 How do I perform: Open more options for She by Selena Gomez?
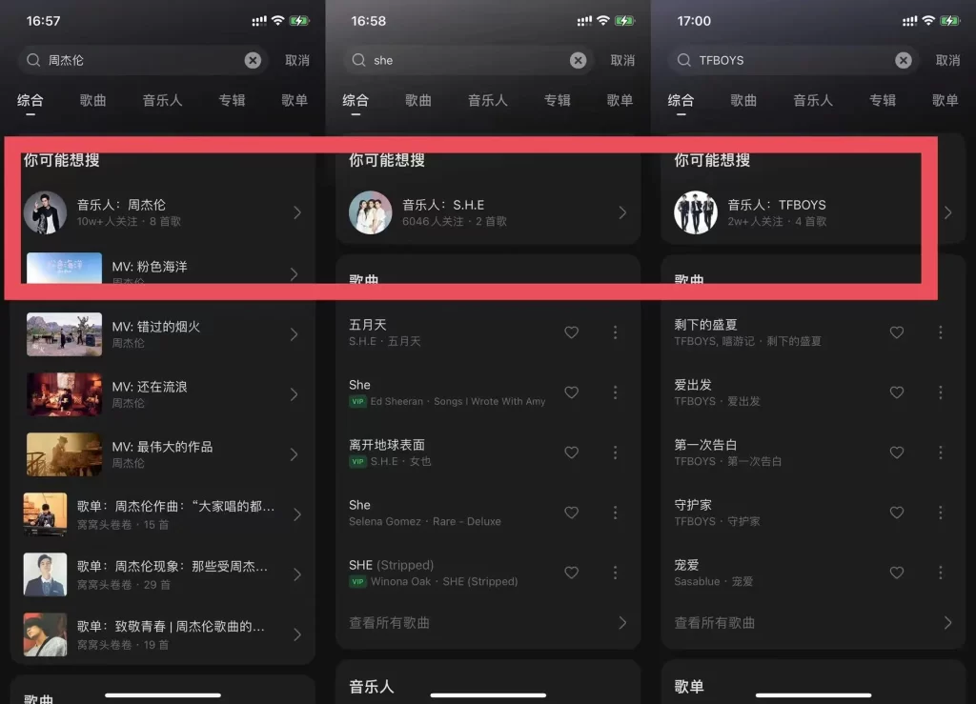point(615,513)
